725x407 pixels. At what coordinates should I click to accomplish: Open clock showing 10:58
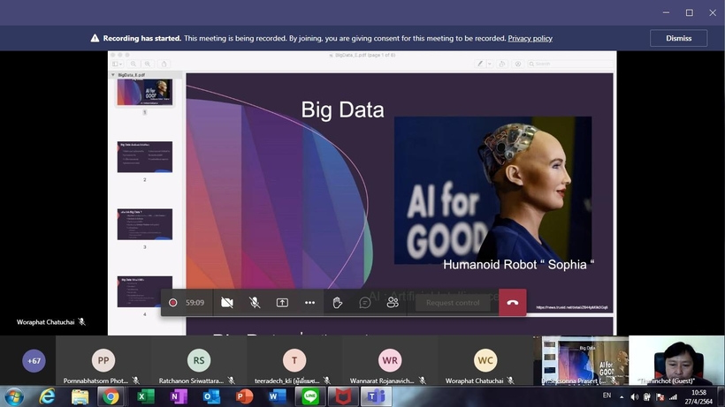[698, 397]
